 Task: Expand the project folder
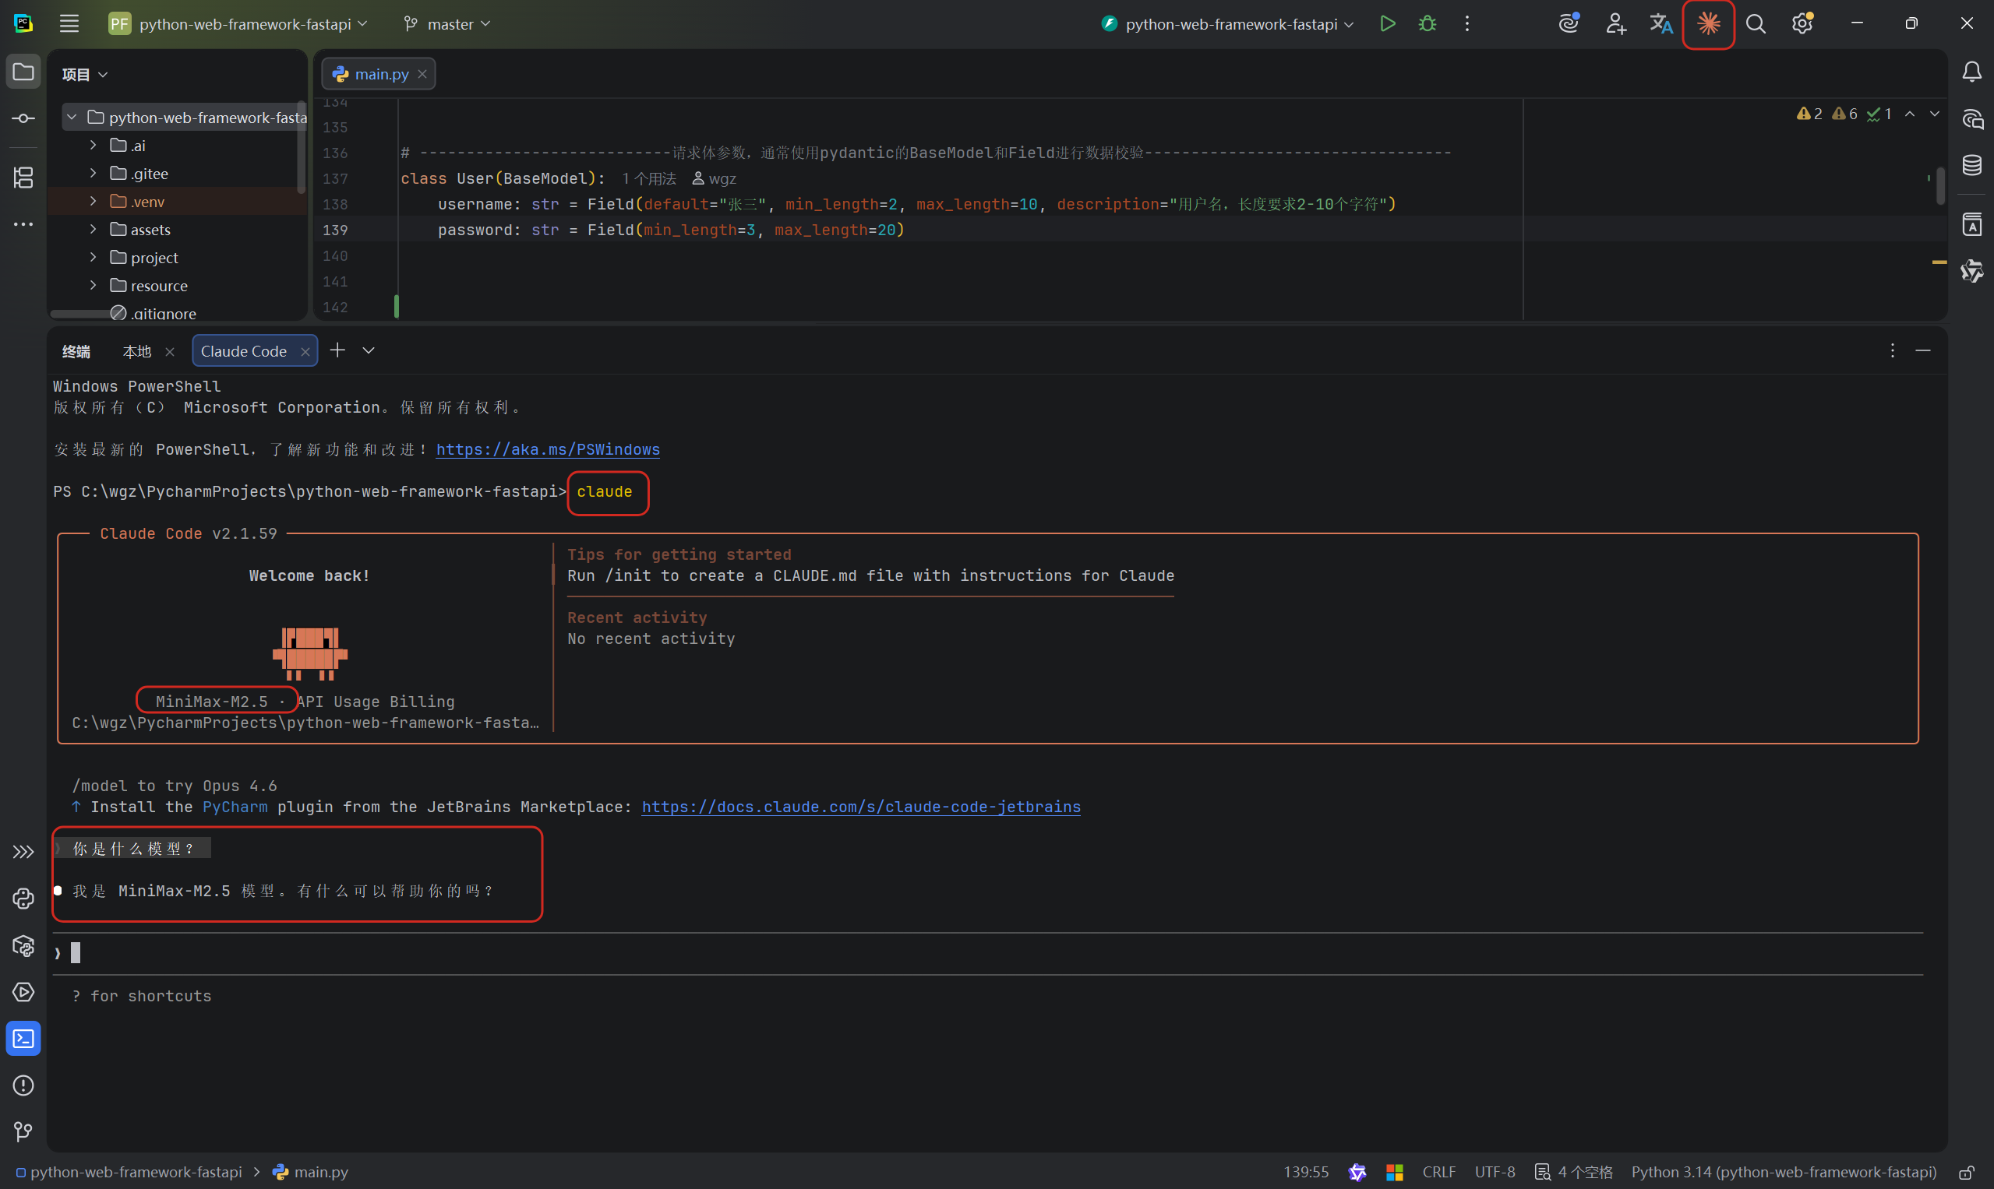point(93,257)
